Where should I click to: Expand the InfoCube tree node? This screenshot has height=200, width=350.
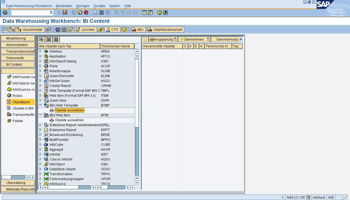pyautogui.click(x=41, y=145)
